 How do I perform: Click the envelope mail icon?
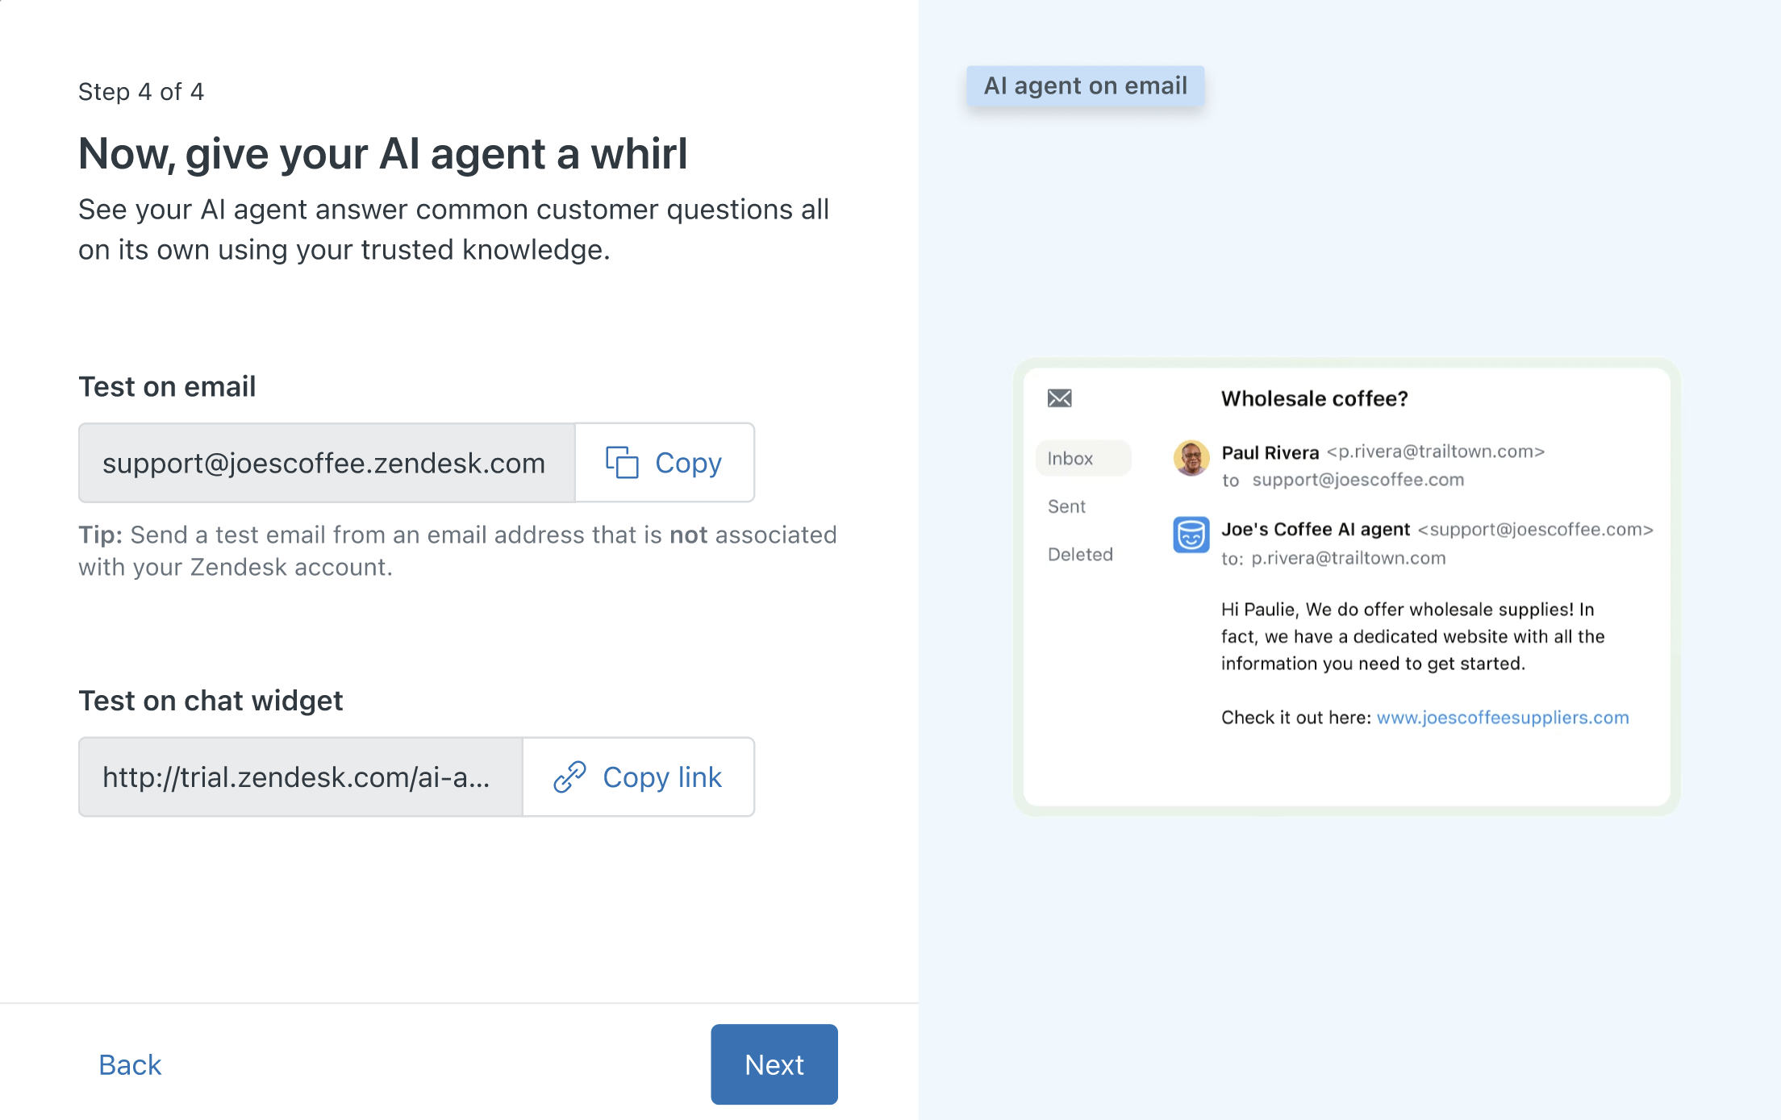tap(1059, 398)
